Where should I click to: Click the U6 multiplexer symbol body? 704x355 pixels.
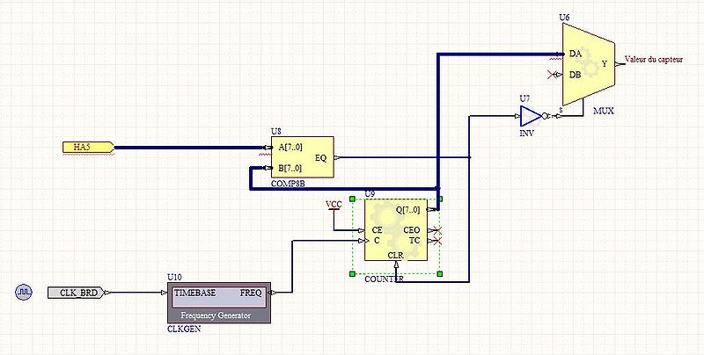pyautogui.click(x=588, y=63)
